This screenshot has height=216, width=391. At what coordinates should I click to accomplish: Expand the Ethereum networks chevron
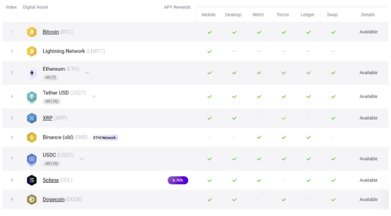tap(87, 72)
